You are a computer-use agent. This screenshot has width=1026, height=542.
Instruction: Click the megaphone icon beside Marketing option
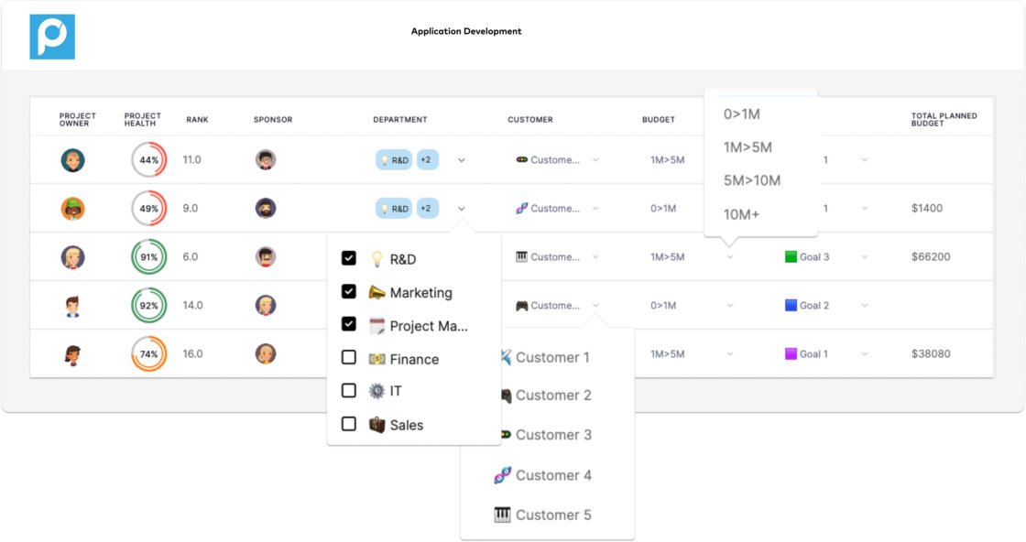point(377,292)
